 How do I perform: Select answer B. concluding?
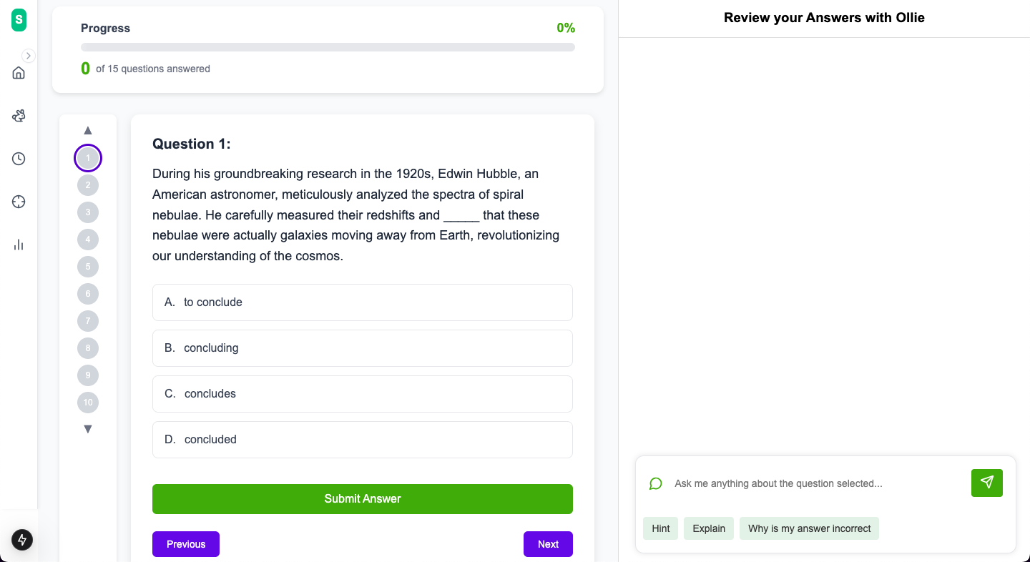point(363,348)
